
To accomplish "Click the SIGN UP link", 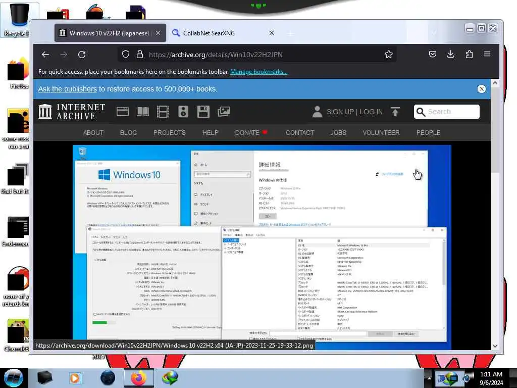I will pyautogui.click(x=340, y=112).
